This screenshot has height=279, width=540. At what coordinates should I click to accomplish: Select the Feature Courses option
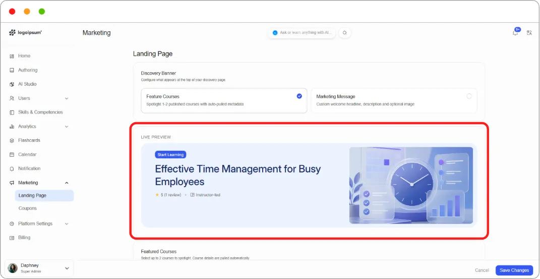(x=224, y=100)
